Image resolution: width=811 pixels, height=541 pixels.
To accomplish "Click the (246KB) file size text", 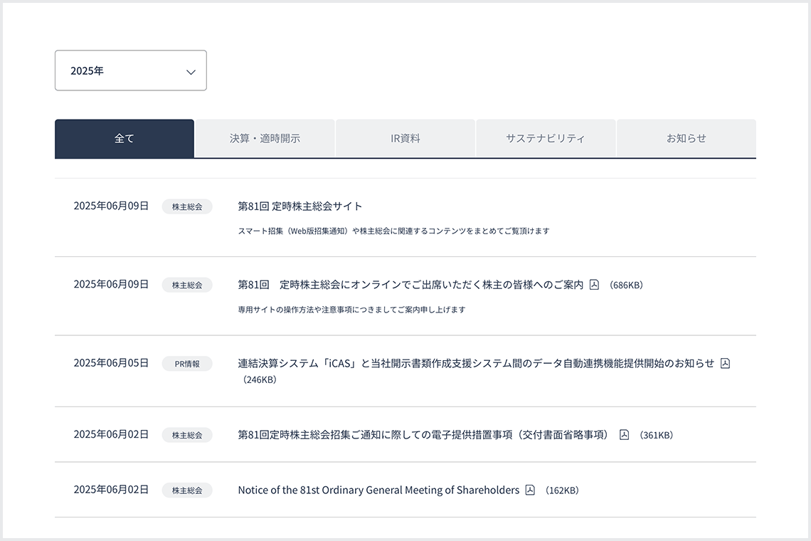I will coord(260,379).
